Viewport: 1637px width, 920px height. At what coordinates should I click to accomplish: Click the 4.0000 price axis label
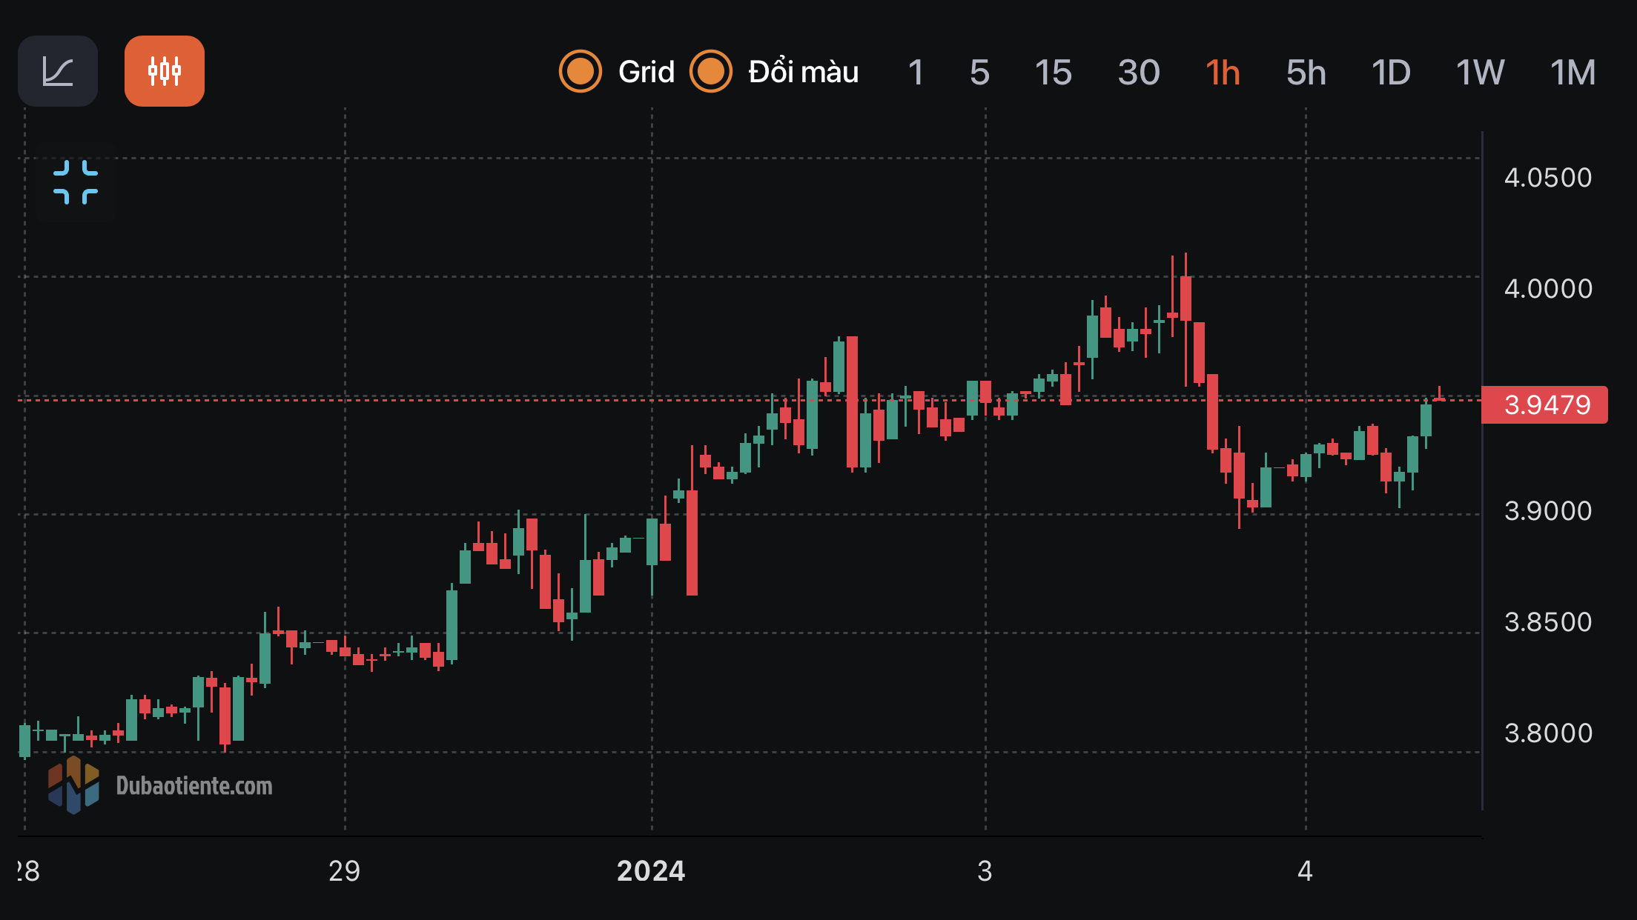tap(1548, 289)
